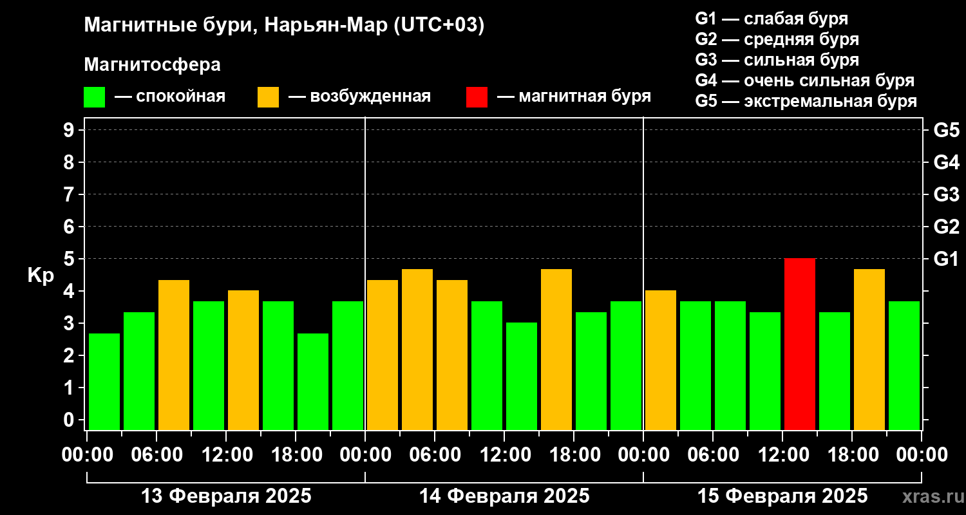The width and height of the screenshot is (966, 515).
Task: Click the "— магнитная буря" legend label
Action: coord(574,97)
